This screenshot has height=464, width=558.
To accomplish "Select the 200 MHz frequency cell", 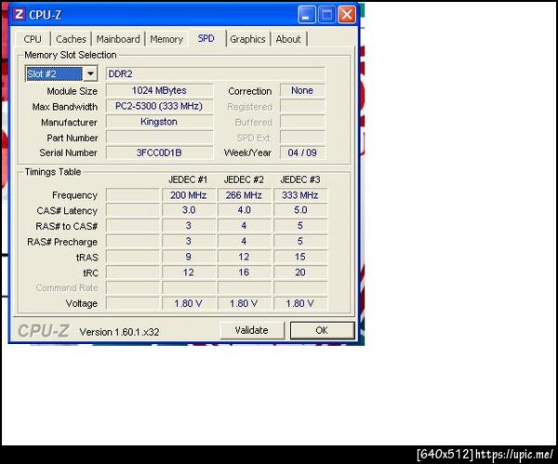I will click(x=189, y=195).
